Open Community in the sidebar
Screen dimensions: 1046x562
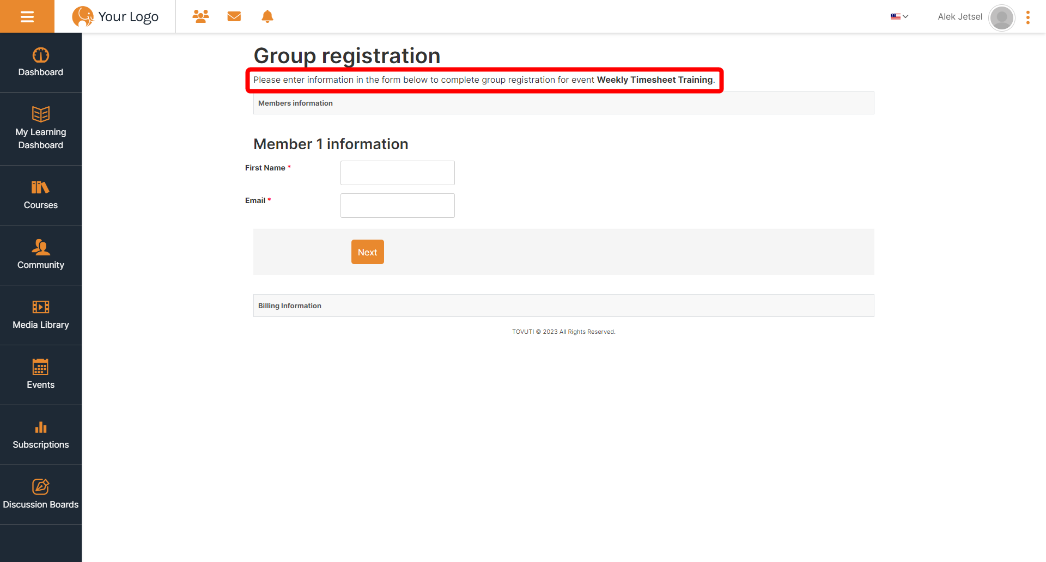tap(41, 255)
